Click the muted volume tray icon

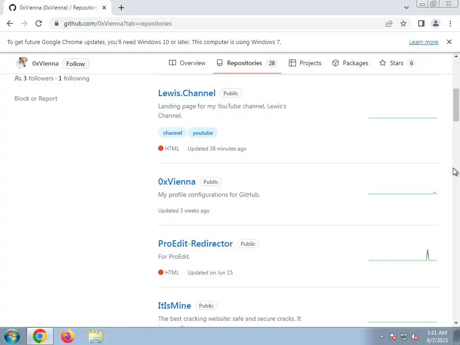[415, 336]
